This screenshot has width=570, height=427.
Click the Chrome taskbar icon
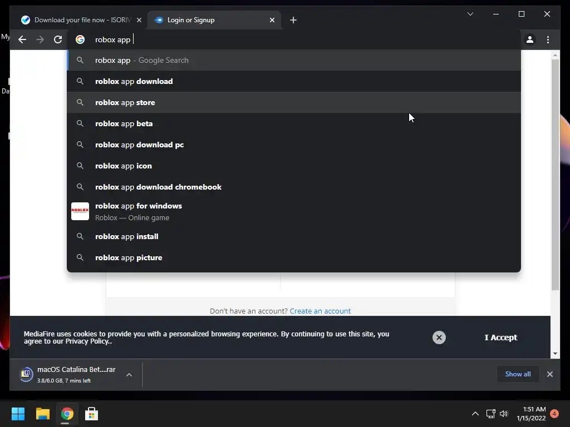(67, 414)
